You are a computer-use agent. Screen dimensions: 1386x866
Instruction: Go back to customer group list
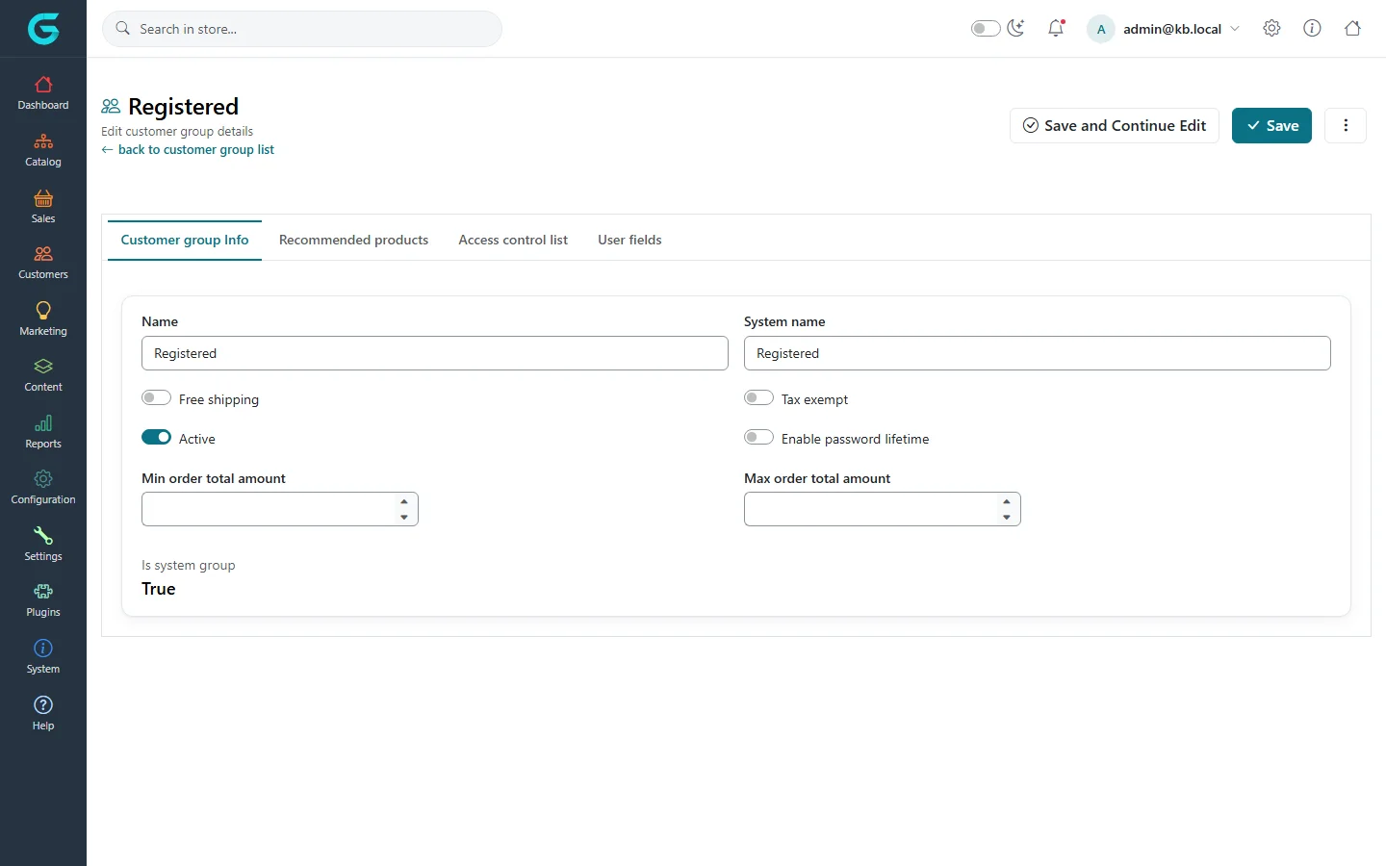point(188,150)
